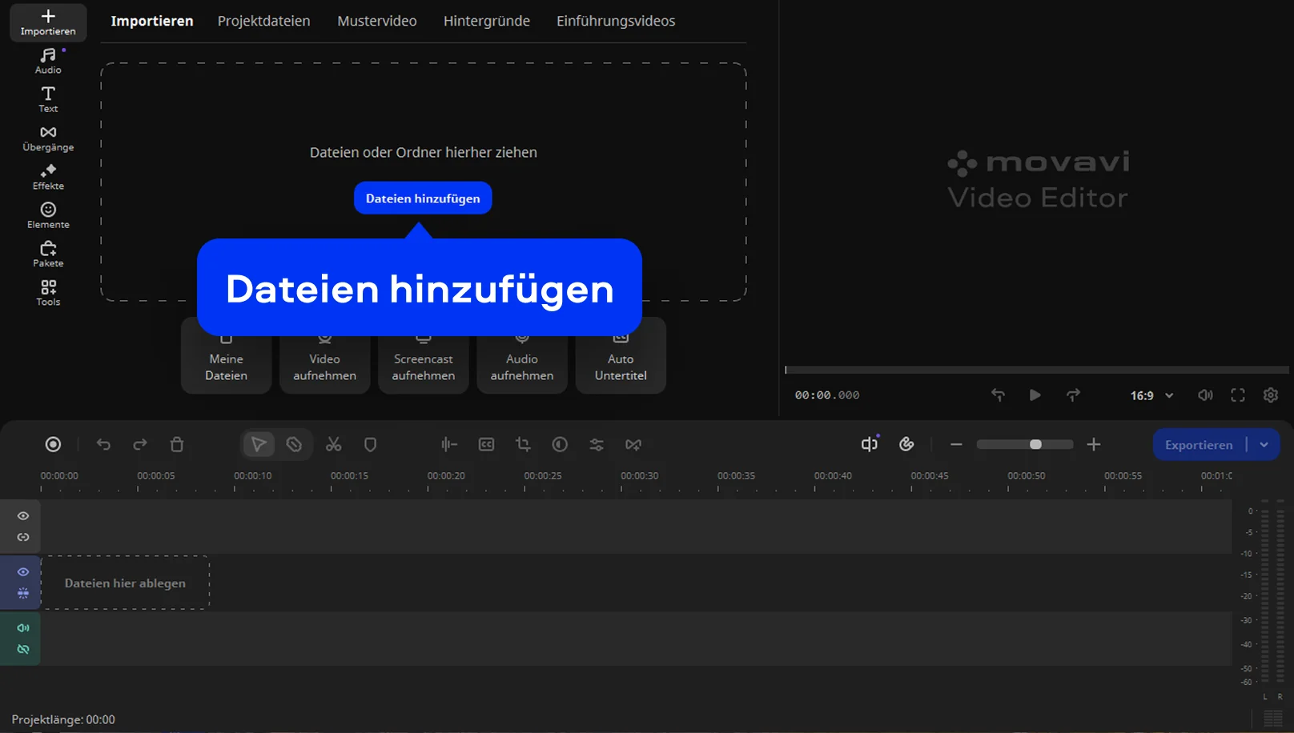
Task: Delete selection with trash icon
Action: coord(177,444)
